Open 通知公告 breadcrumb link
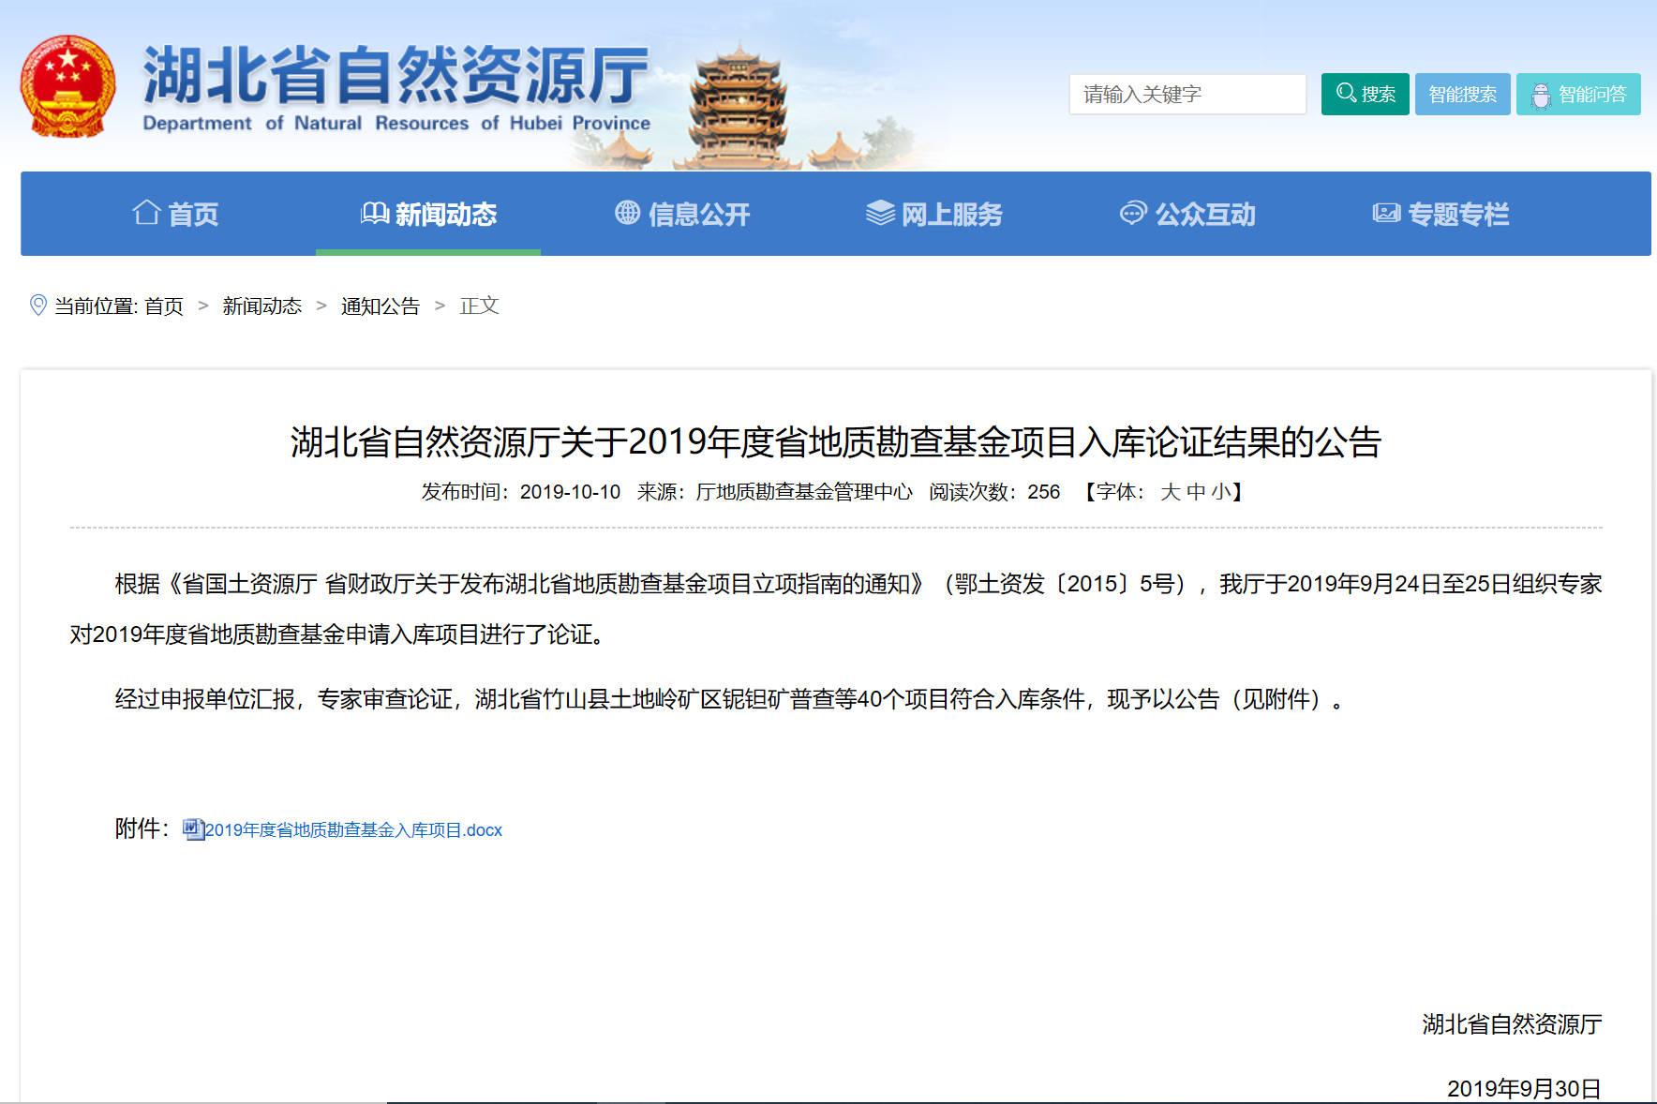The image size is (1657, 1104). [380, 306]
